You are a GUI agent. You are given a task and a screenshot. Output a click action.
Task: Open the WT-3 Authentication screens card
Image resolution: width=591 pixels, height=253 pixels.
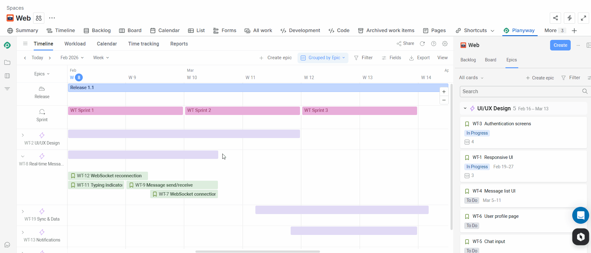coord(524,132)
